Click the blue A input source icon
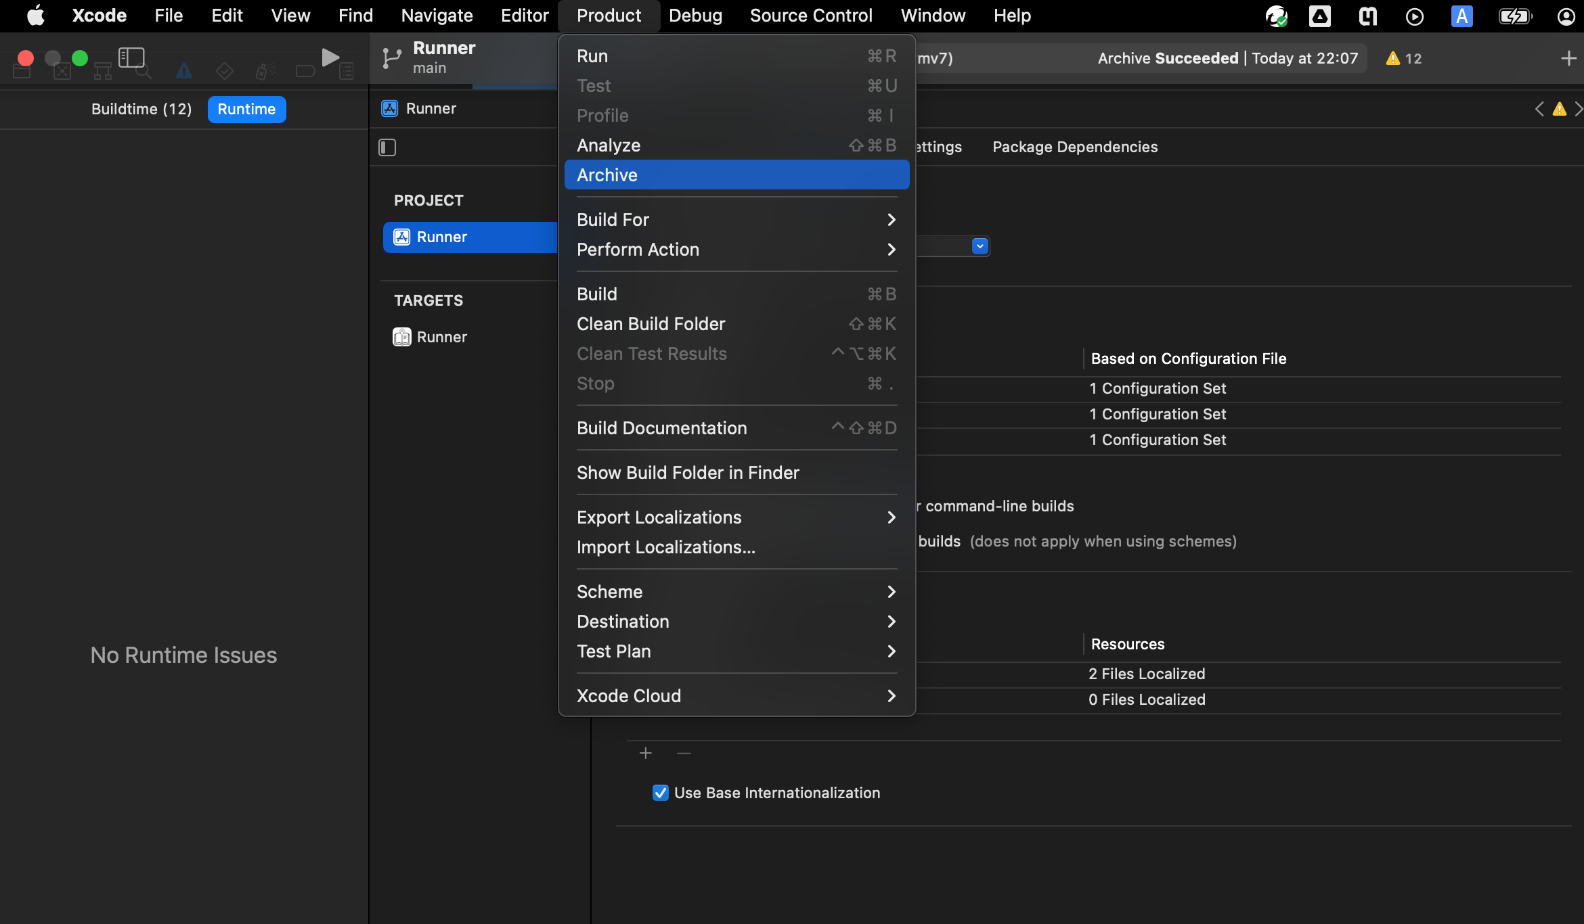1584x924 pixels. 1462,16
